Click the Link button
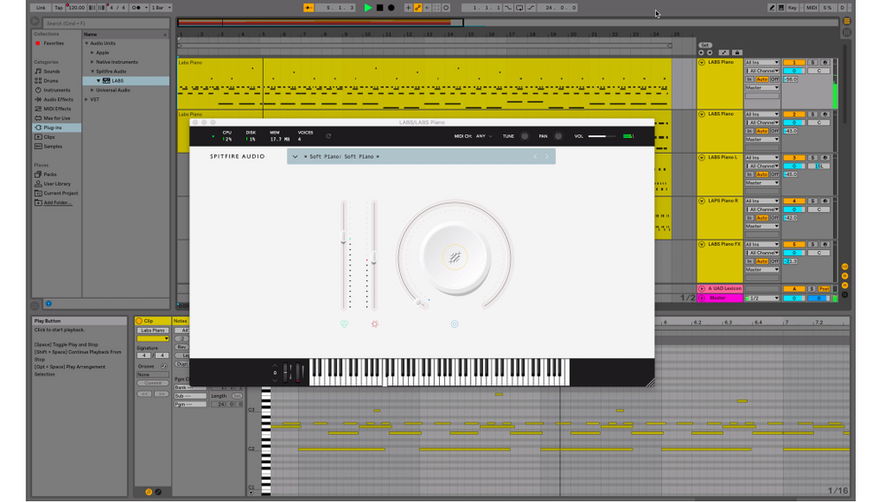Image resolution: width=885 pixels, height=502 pixels. tap(41, 8)
